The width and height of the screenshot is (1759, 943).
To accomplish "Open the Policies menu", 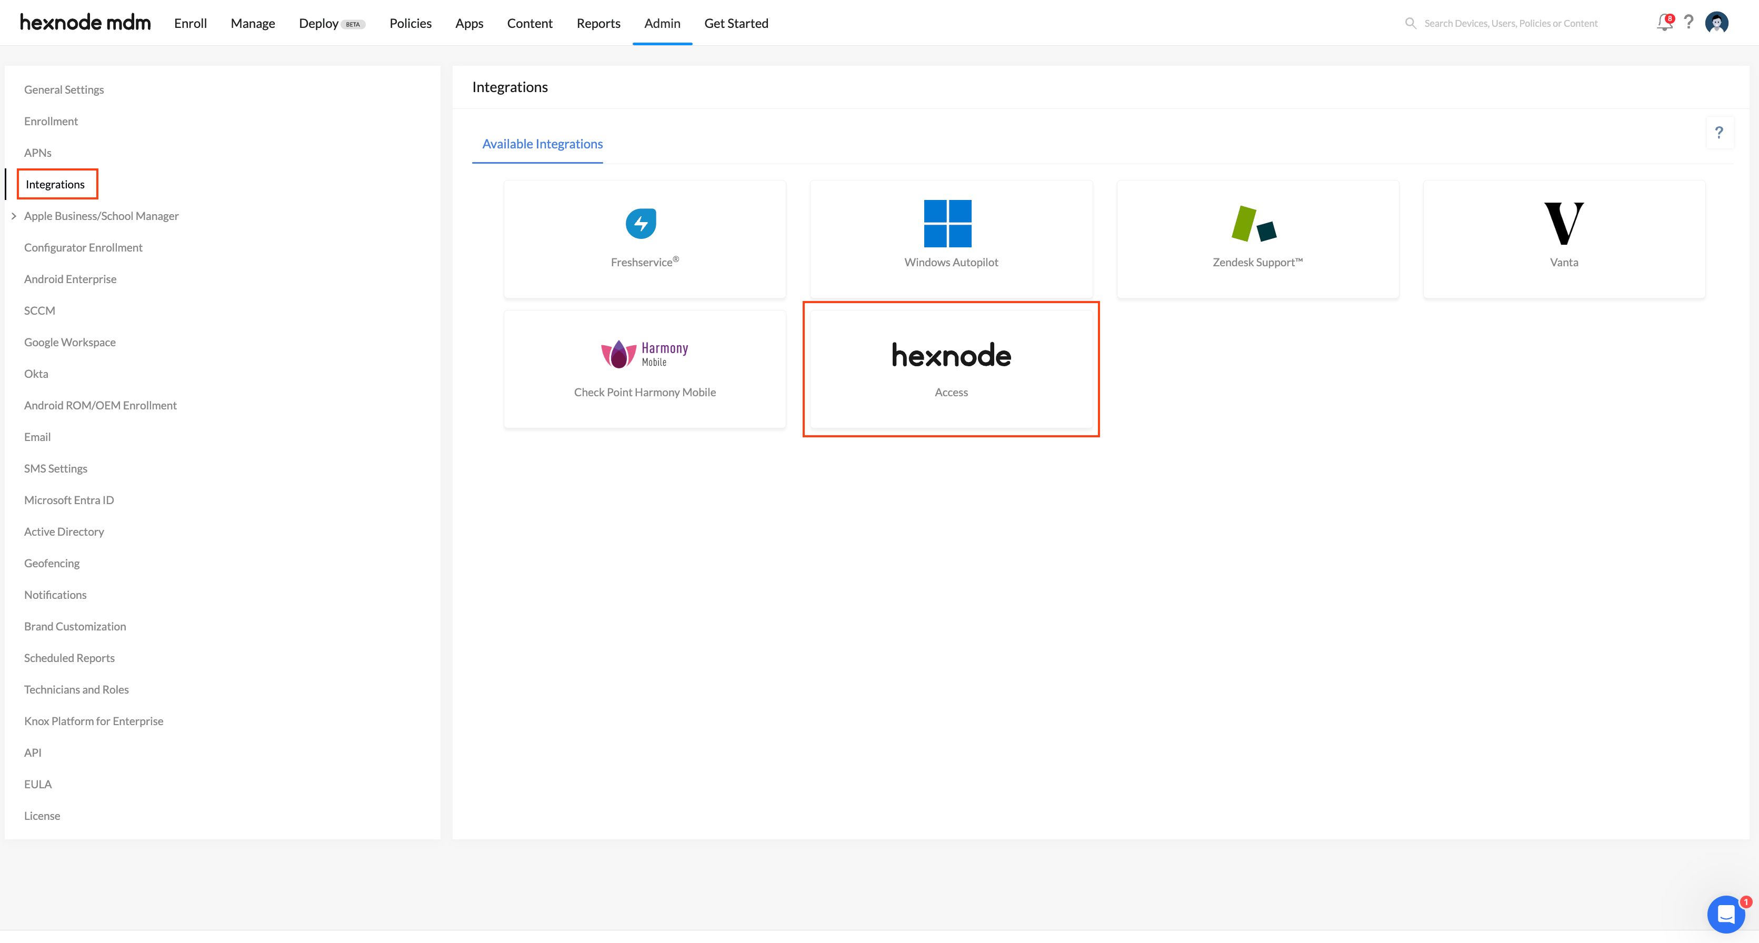I will 411,23.
